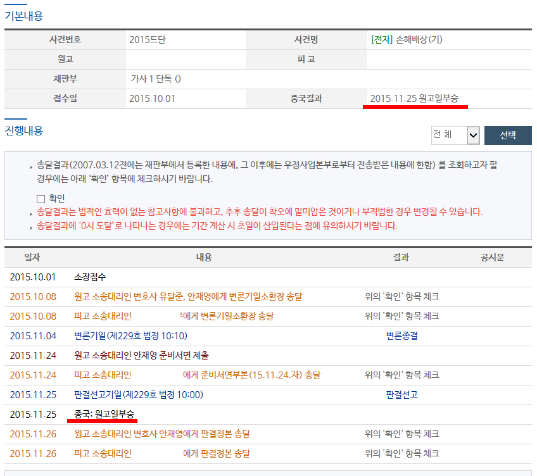Image resolution: width=537 pixels, height=476 pixels.
Task: Click the 변론종결 result
Action: (x=401, y=336)
